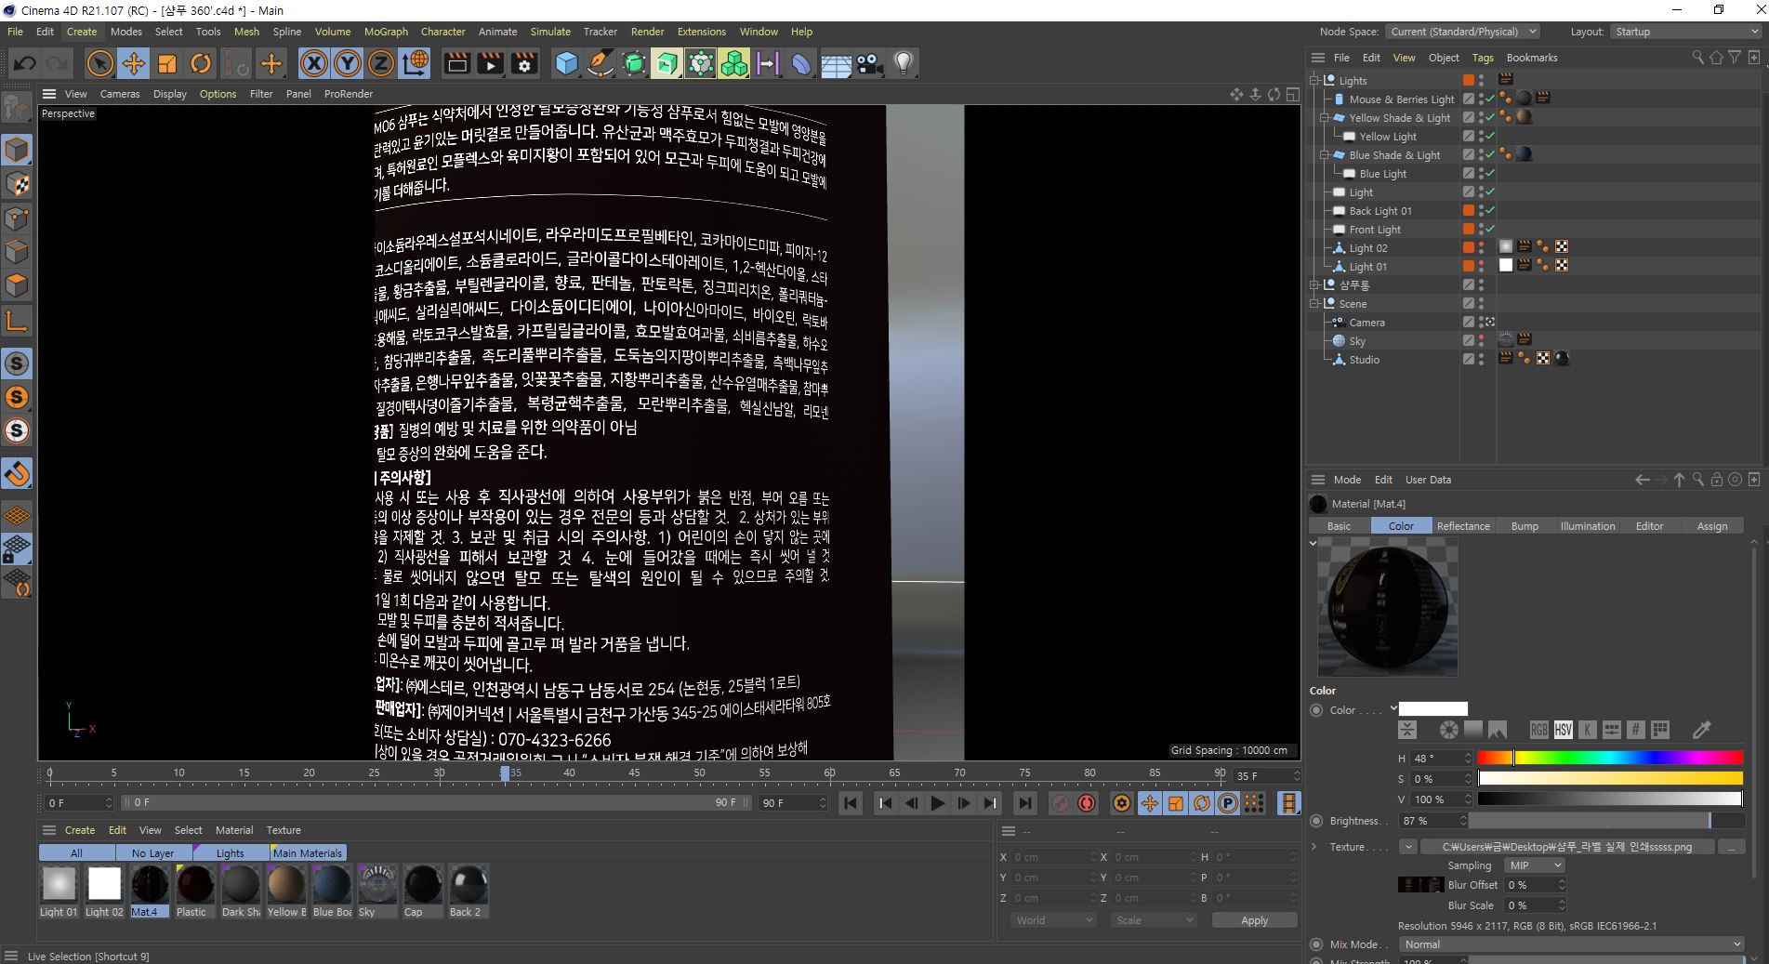Expand the Texture section arrow
Screen dimensions: 1769x964
coord(1314,847)
